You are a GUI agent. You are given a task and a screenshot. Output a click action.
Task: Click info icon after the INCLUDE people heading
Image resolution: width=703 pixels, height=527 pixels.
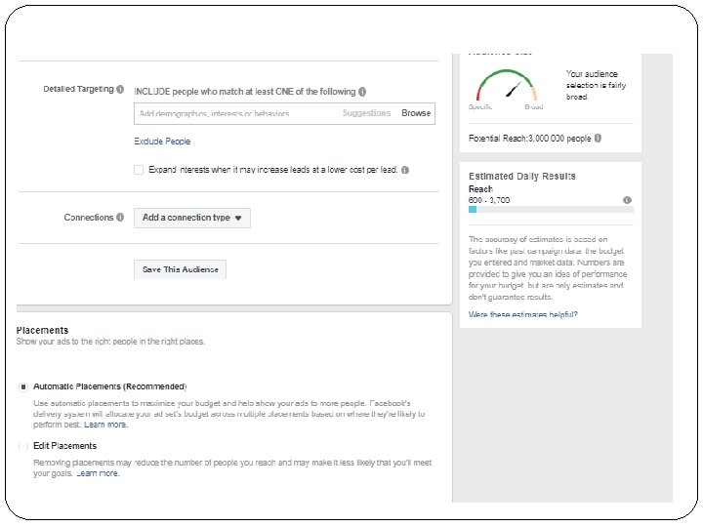[x=362, y=92]
